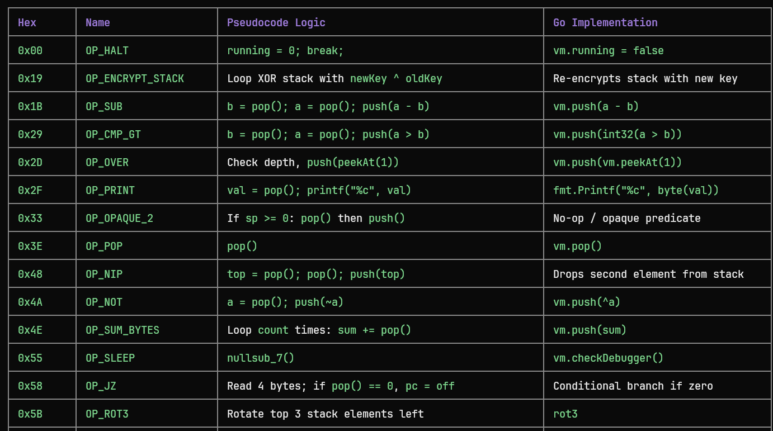The width and height of the screenshot is (773, 431).
Task: Select the 0x1B hex cell
Action: (x=43, y=106)
